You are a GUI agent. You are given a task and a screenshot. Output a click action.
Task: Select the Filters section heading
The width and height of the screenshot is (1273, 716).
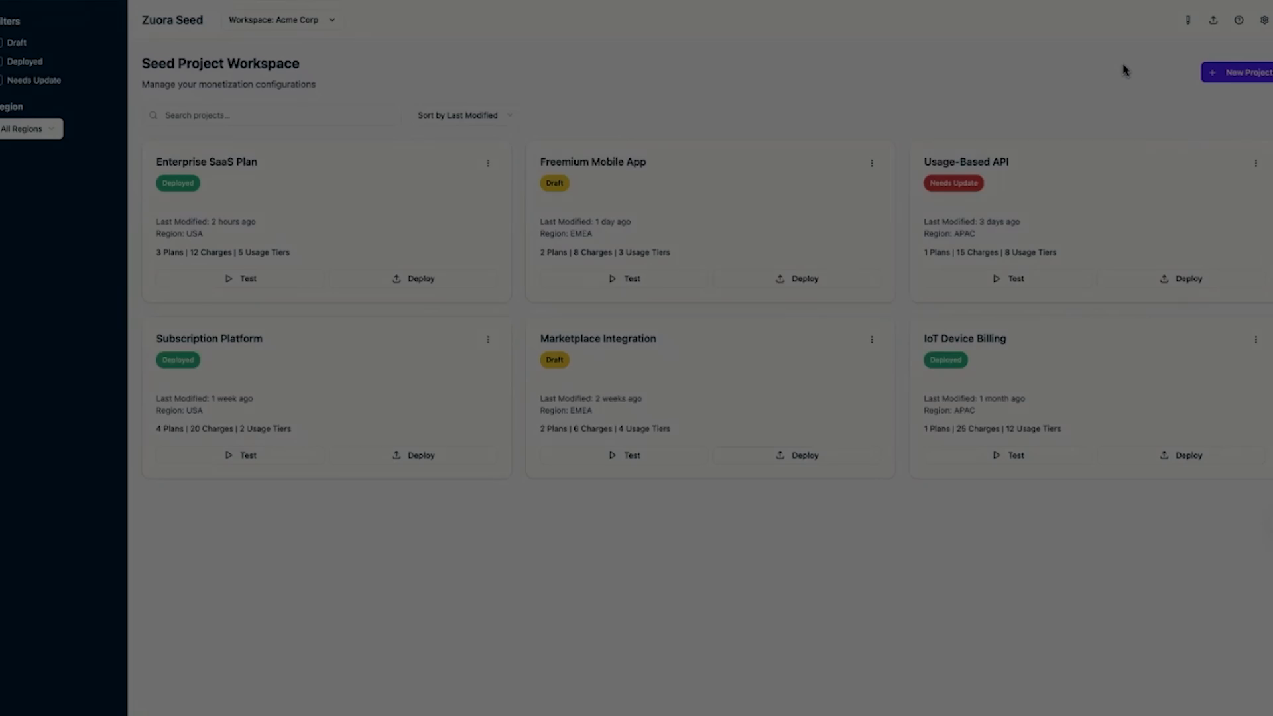pos(10,21)
